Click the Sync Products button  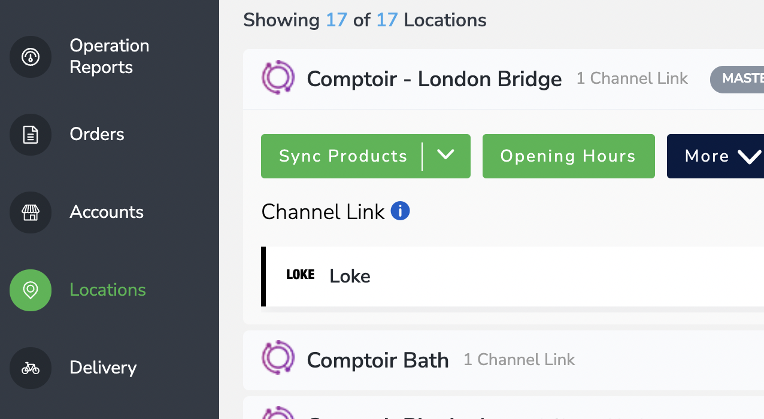click(342, 156)
